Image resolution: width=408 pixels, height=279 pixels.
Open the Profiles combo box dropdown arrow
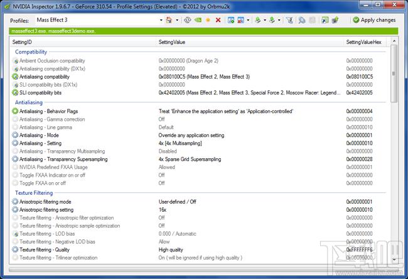[161, 20]
